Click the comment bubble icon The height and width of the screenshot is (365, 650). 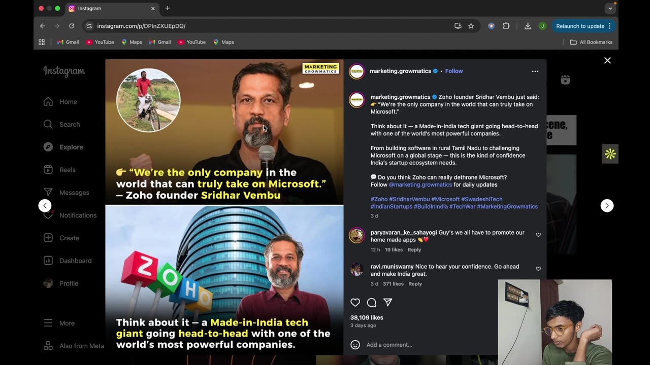[372, 303]
